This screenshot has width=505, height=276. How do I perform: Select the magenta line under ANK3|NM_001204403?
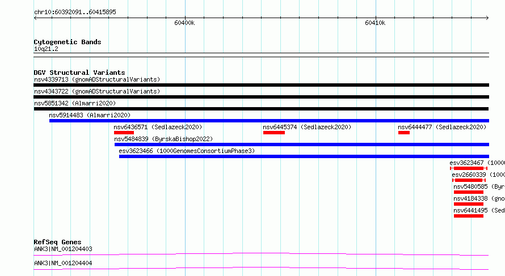tap(261, 254)
